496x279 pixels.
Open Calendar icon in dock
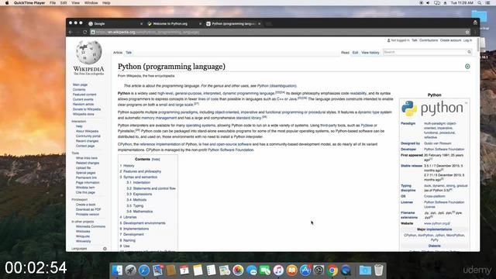pos(184,270)
